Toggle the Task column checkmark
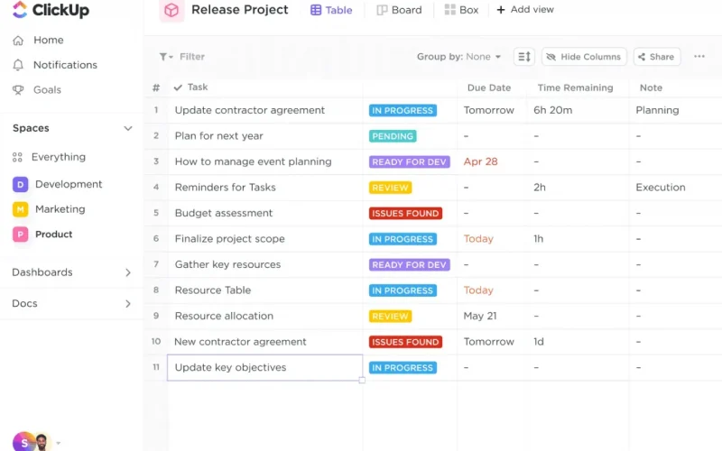 click(178, 87)
